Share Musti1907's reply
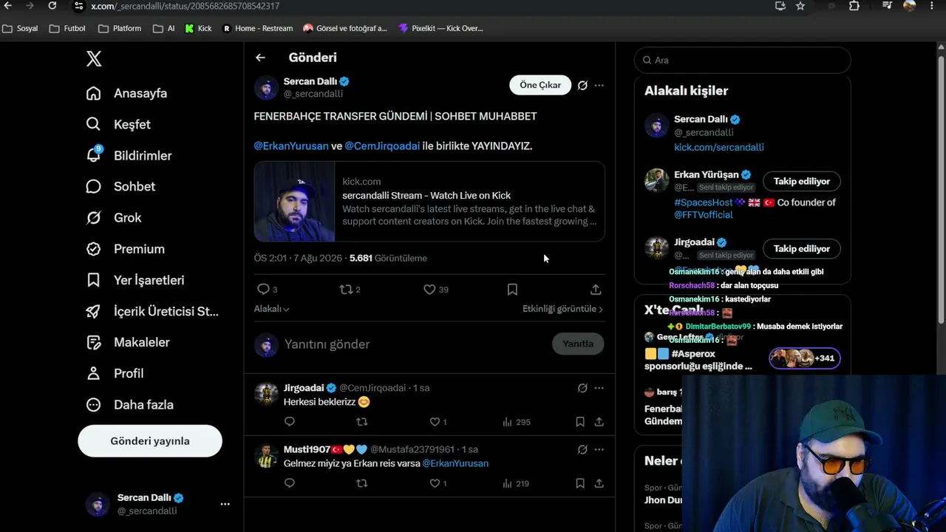The height and width of the screenshot is (532, 946). (x=599, y=483)
